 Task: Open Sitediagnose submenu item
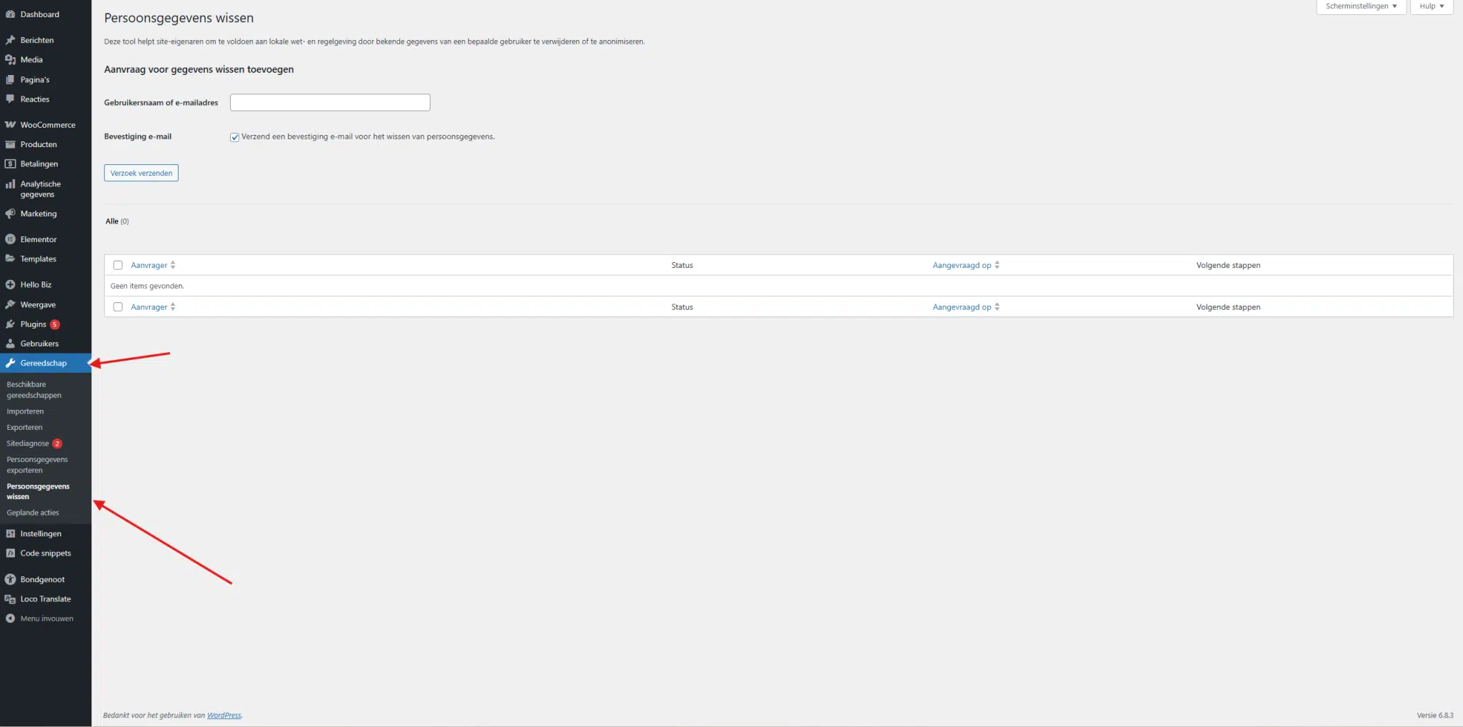tap(28, 443)
